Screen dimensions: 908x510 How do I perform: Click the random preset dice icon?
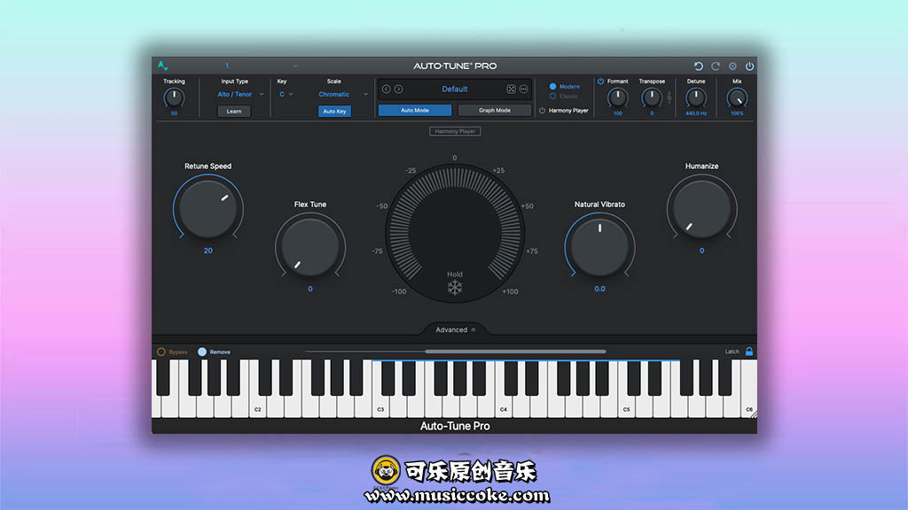tap(511, 89)
